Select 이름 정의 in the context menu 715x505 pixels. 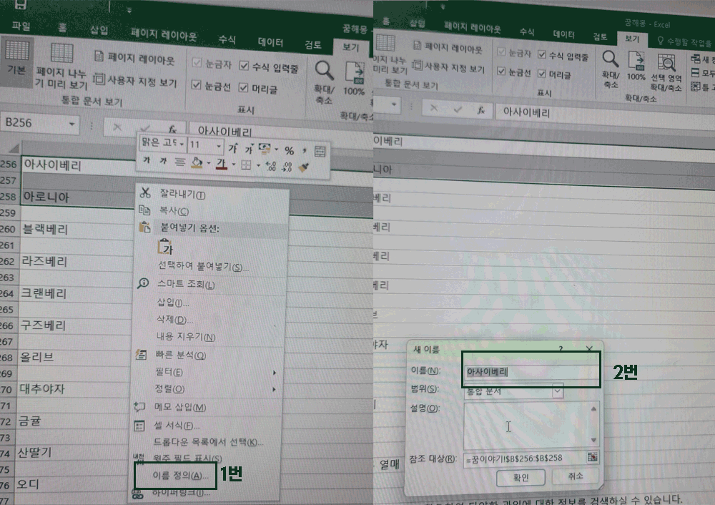coord(180,476)
